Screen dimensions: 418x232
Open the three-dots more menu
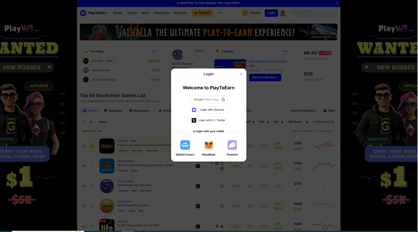tap(220, 13)
